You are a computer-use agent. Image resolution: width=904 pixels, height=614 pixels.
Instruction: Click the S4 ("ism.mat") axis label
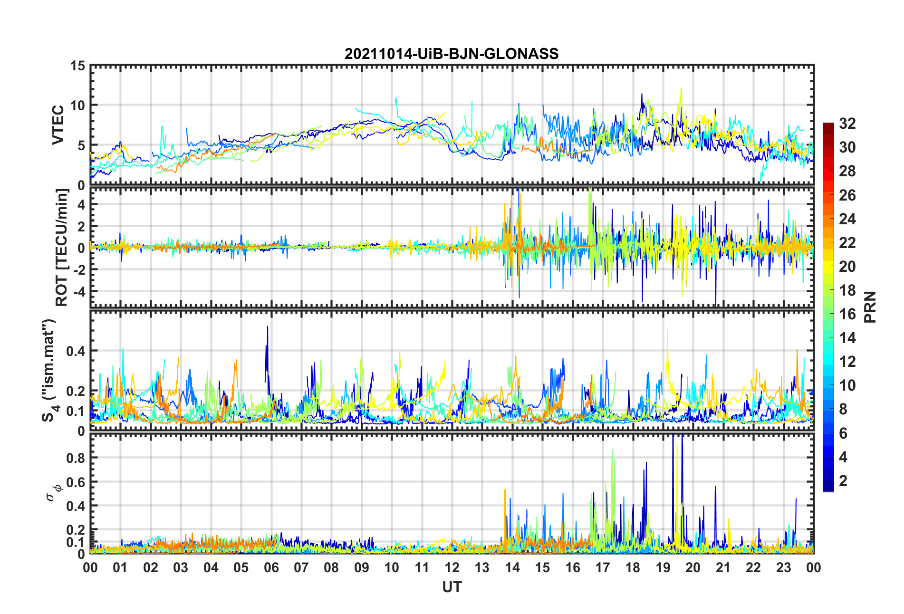pos(49,370)
